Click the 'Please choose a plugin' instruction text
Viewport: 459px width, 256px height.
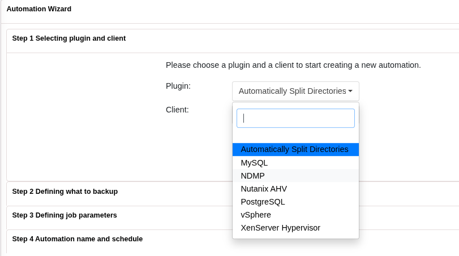(293, 65)
